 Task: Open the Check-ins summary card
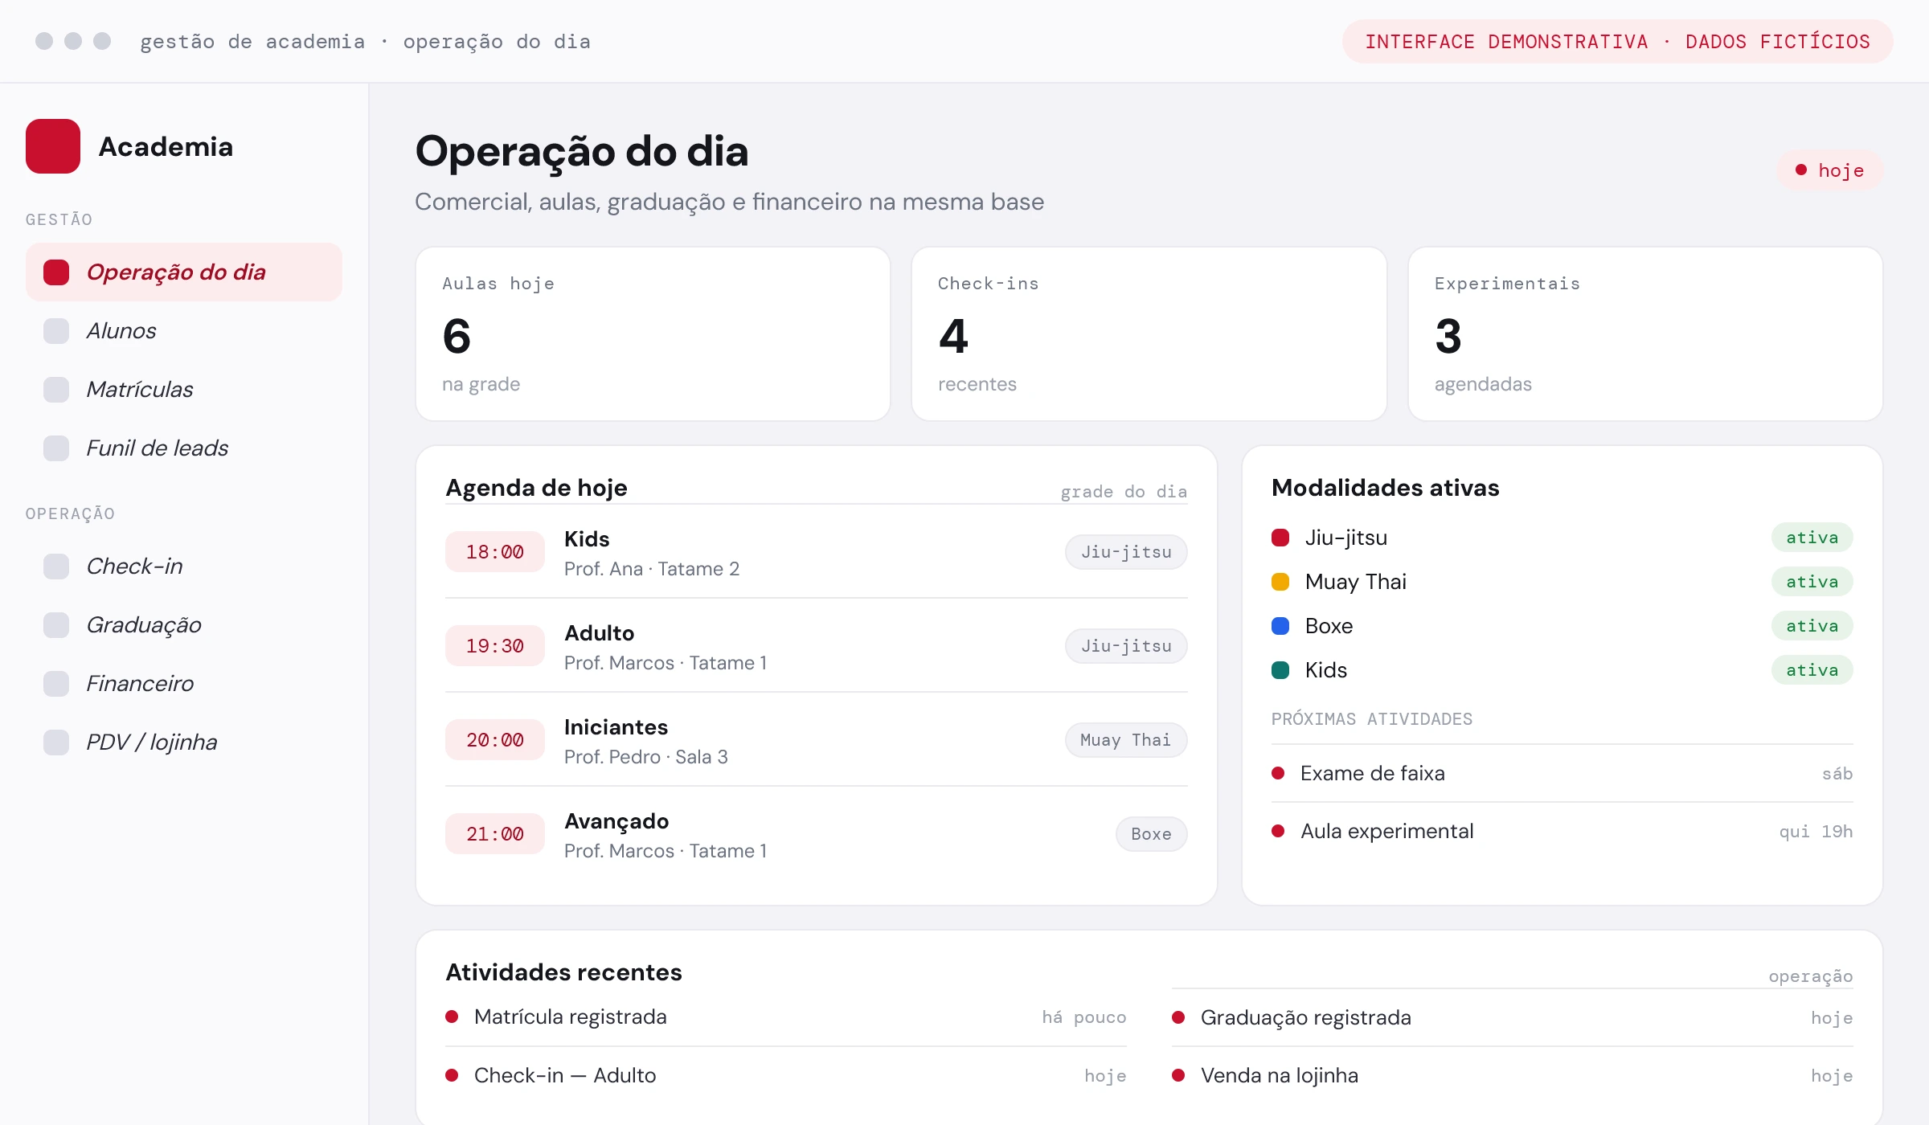pyautogui.click(x=1149, y=333)
